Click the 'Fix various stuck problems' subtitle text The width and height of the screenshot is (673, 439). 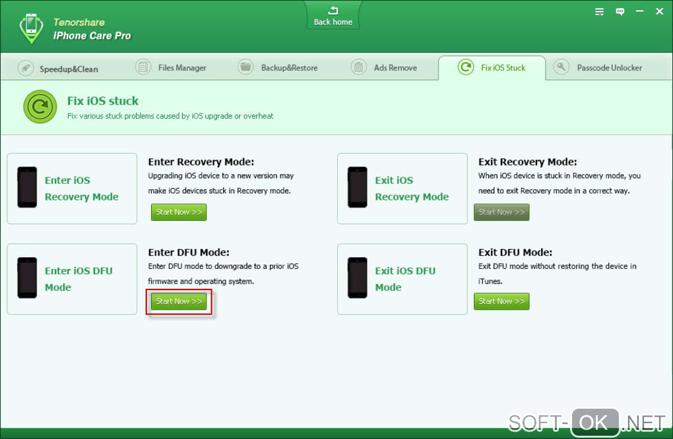pyautogui.click(x=170, y=116)
